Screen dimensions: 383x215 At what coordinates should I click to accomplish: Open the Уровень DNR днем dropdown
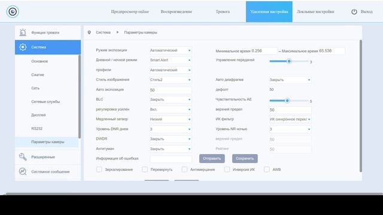coord(171,129)
